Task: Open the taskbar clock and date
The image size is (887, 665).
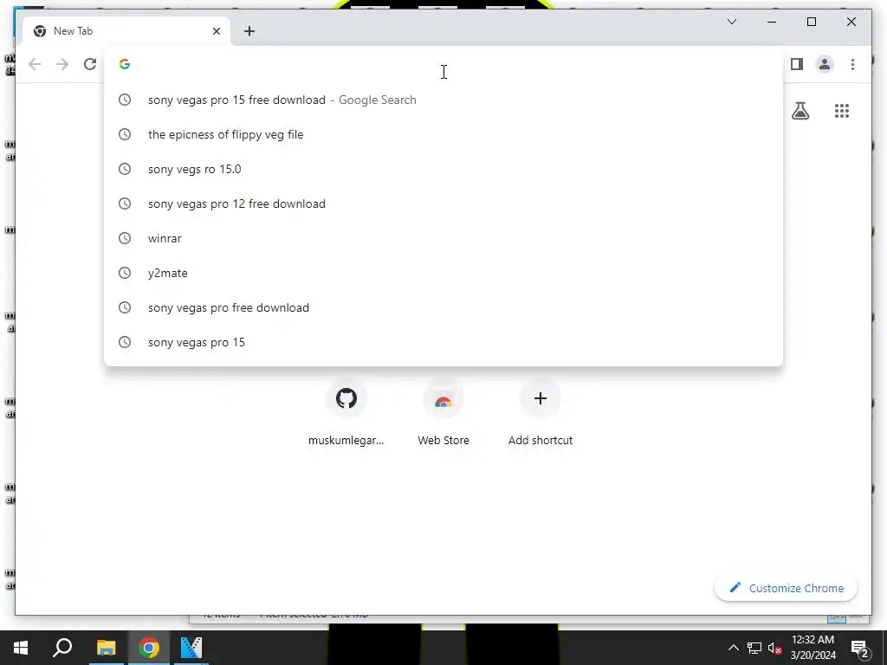Action: coord(813,648)
